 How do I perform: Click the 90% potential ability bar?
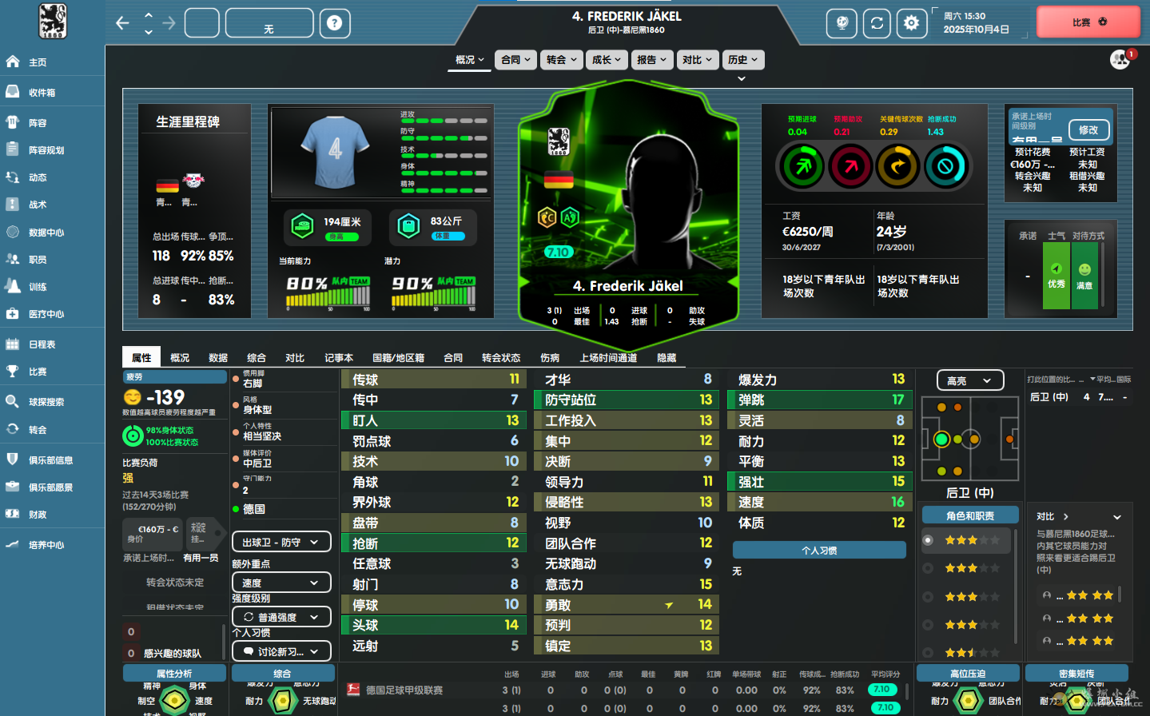433,293
